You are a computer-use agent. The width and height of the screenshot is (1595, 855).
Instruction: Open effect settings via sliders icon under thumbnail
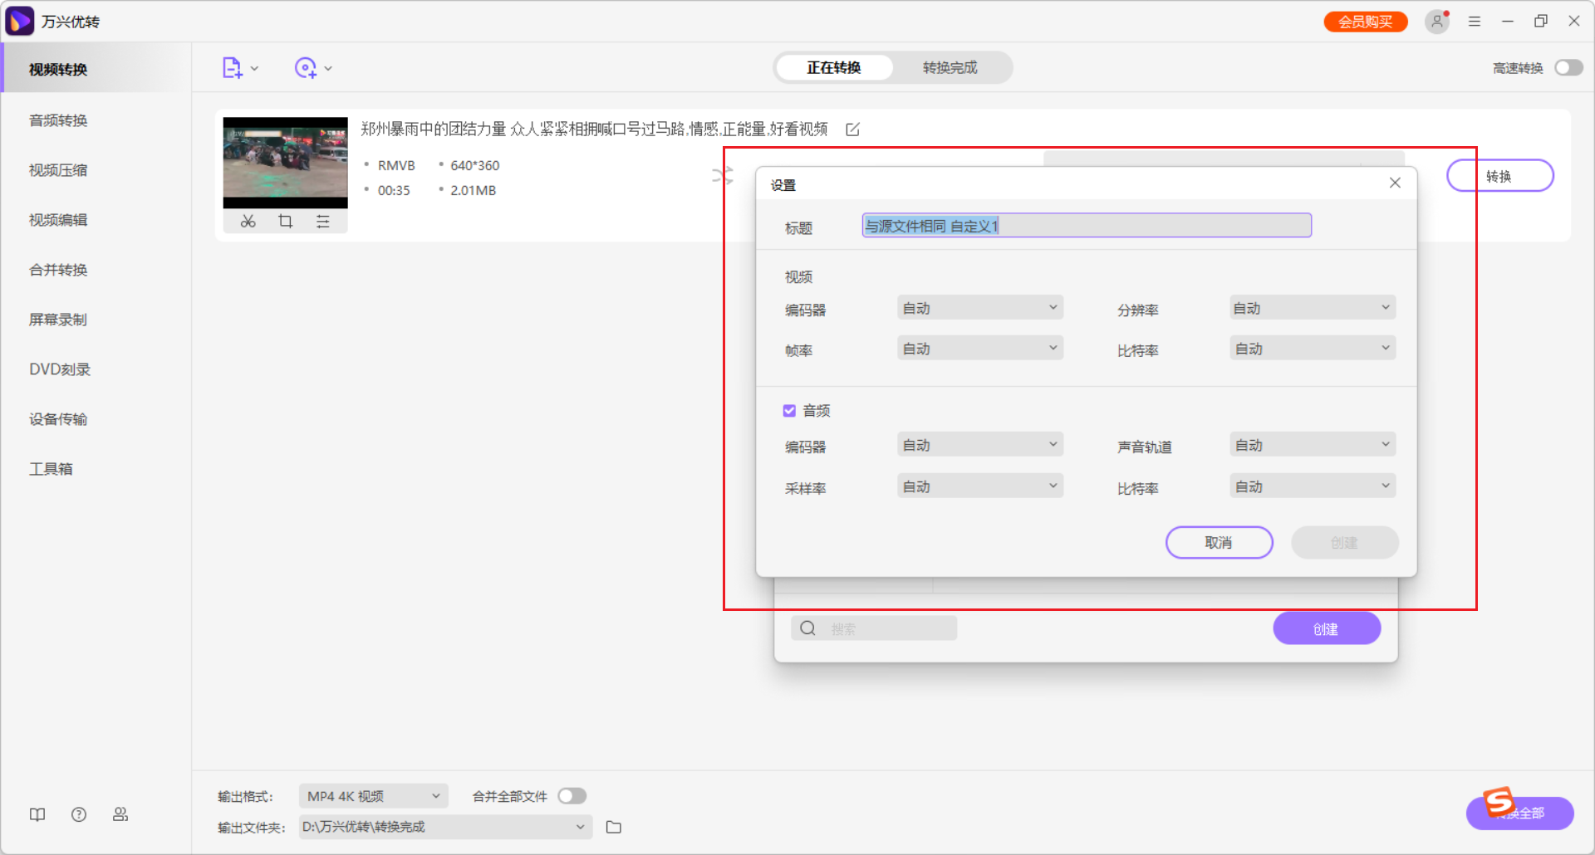coord(323,221)
